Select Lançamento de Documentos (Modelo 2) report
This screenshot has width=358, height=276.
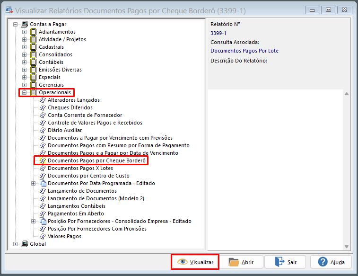pyautogui.click(x=96, y=198)
